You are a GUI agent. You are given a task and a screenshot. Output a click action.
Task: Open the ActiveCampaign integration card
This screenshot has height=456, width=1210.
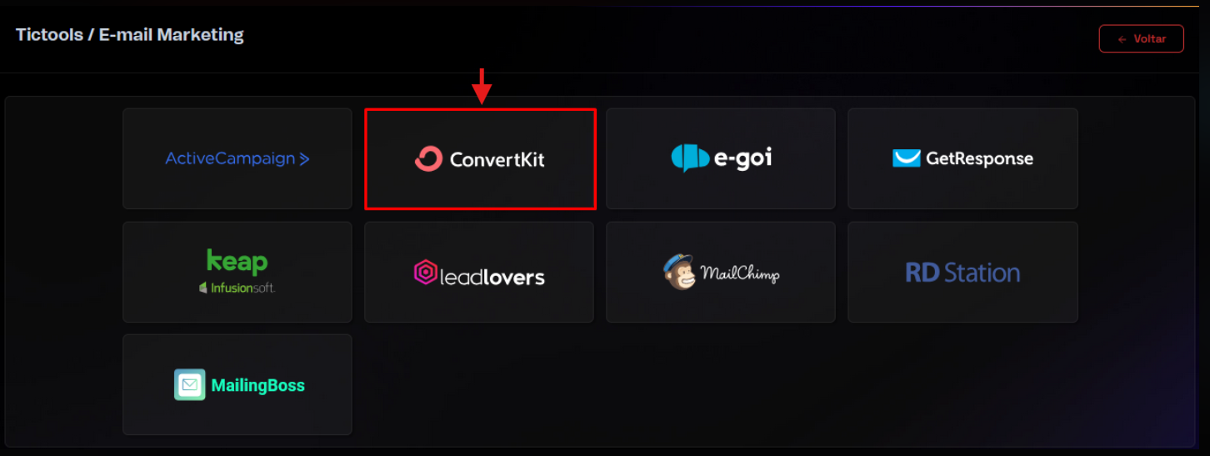[237, 158]
